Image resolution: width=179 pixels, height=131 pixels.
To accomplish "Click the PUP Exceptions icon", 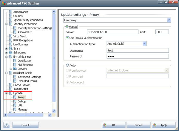I will point(10,40).
